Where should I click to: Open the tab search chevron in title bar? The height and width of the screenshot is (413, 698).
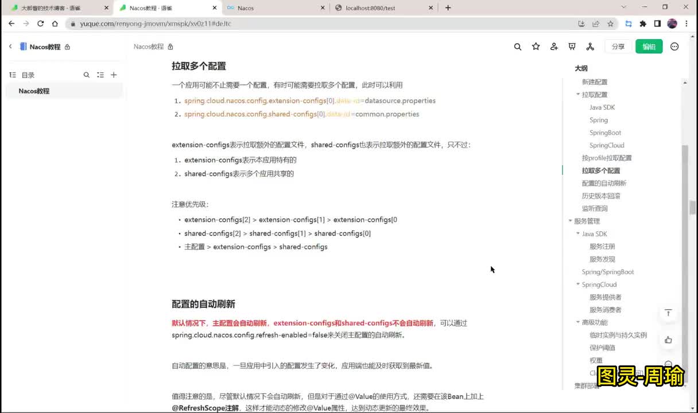point(624,7)
